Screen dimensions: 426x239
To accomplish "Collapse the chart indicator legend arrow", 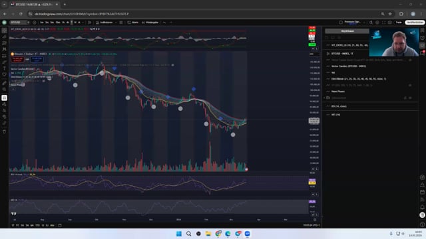I will [x=13, y=89].
